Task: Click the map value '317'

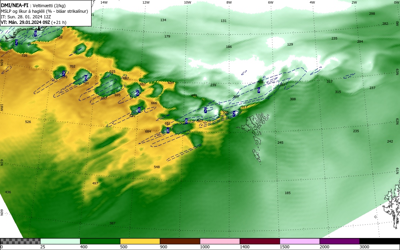Action: [330, 81]
